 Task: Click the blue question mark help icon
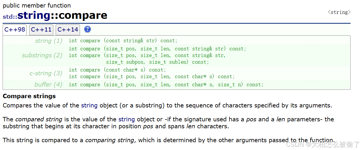pyautogui.click(x=87, y=29)
